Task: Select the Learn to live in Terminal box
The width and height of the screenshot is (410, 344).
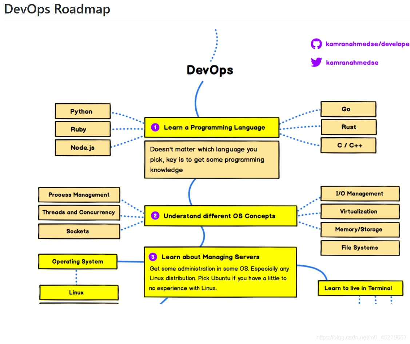Action: [360, 288]
